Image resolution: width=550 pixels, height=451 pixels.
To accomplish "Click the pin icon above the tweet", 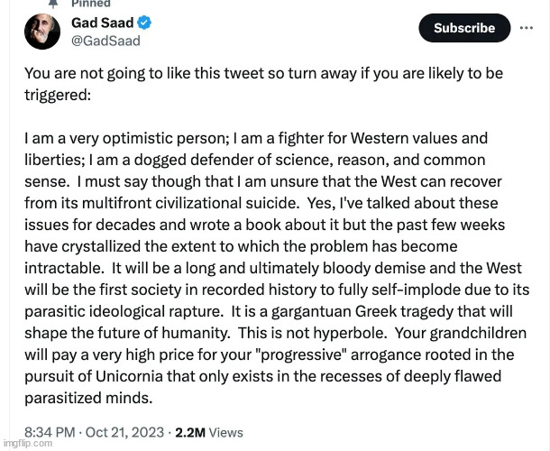I will (x=53, y=4).
